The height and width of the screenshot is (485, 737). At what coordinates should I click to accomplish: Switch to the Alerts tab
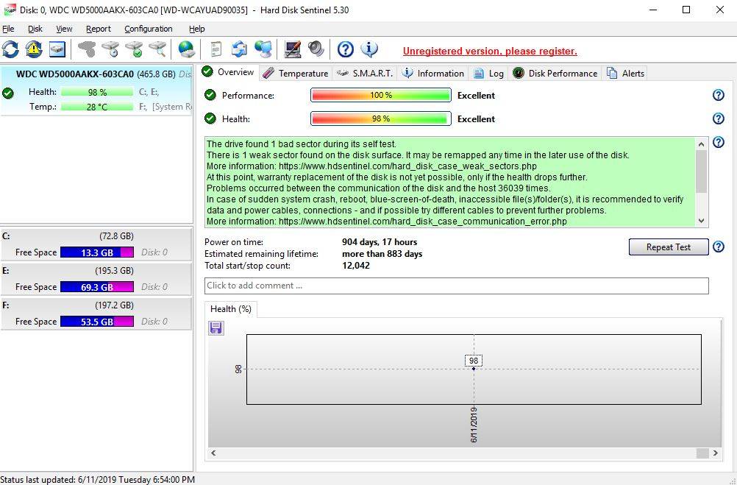[x=625, y=74]
